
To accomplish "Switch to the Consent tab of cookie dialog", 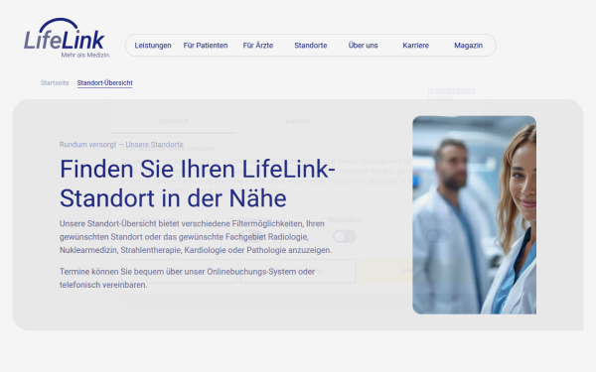I will click(174, 121).
